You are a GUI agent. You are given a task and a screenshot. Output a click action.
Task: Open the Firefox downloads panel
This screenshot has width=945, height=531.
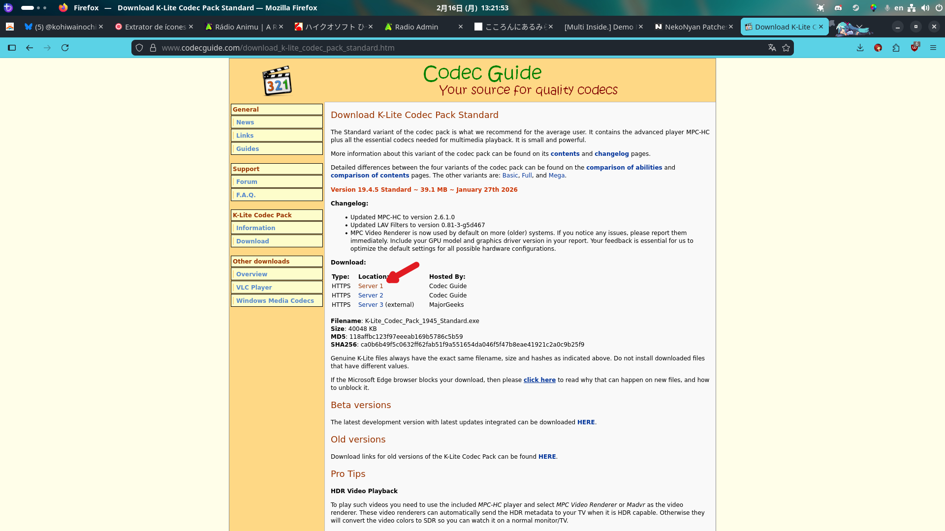click(x=860, y=48)
